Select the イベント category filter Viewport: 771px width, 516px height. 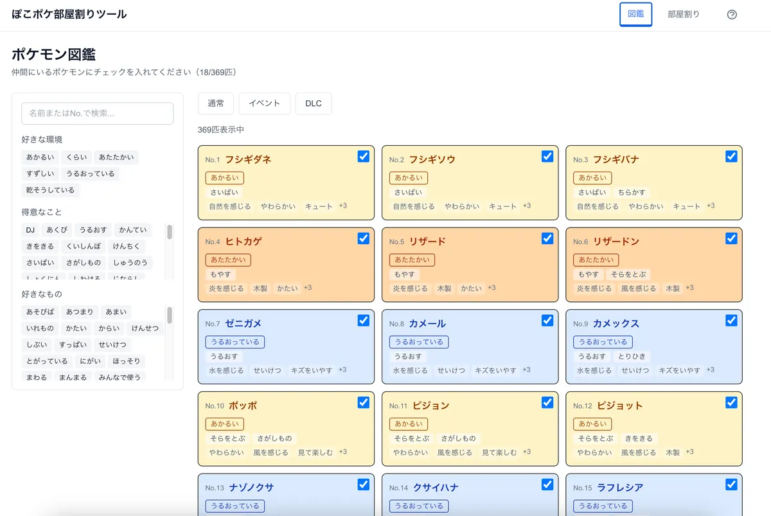(265, 103)
